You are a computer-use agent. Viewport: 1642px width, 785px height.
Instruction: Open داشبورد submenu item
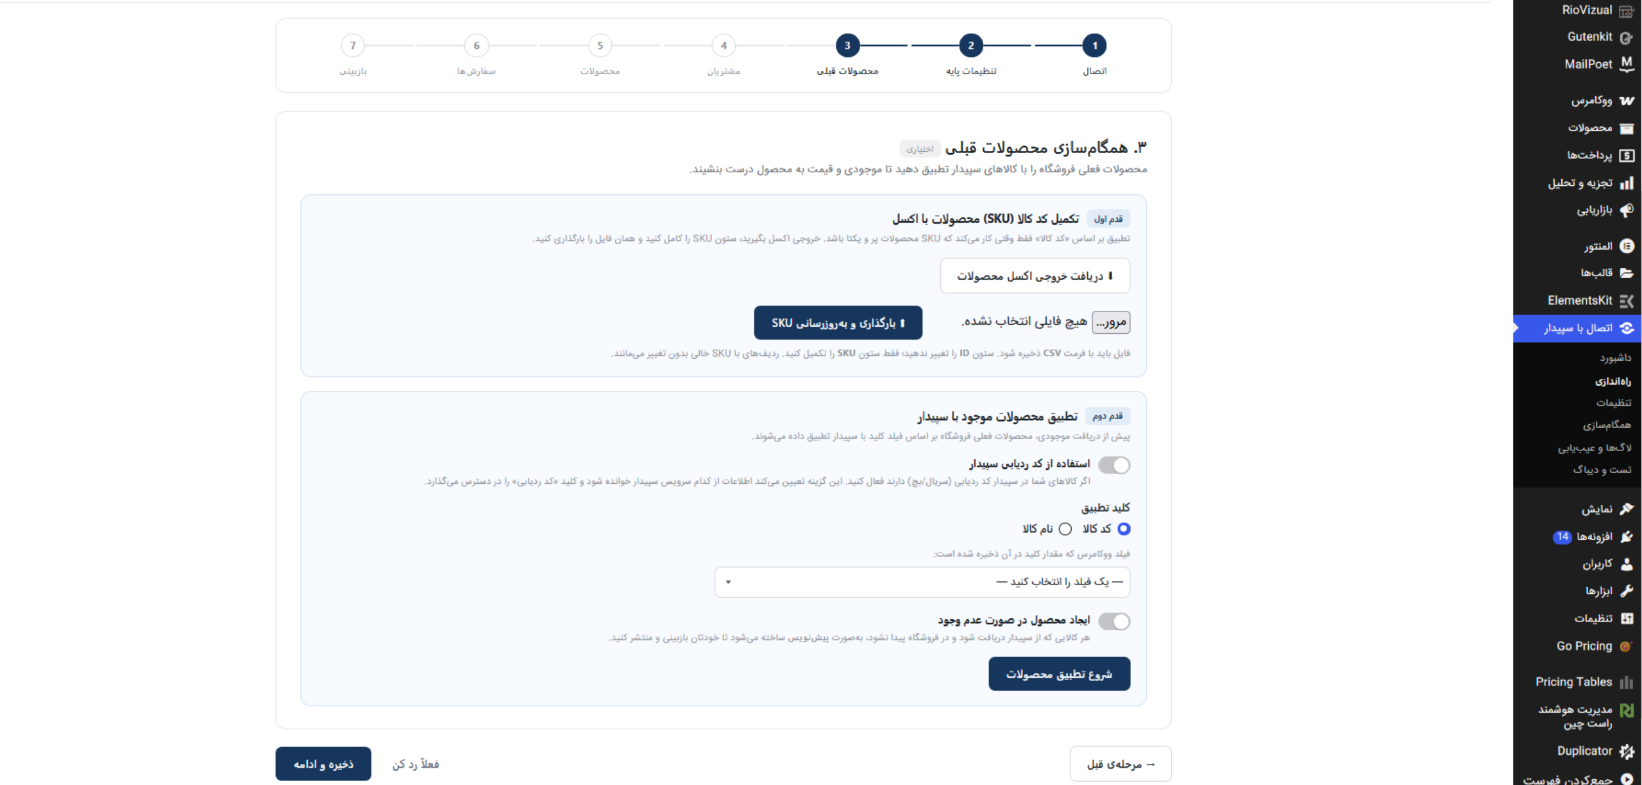tap(1615, 358)
